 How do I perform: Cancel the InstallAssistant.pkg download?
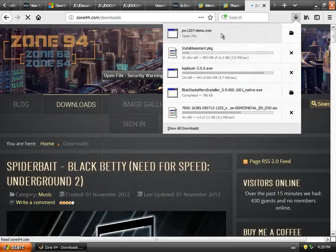click(291, 53)
